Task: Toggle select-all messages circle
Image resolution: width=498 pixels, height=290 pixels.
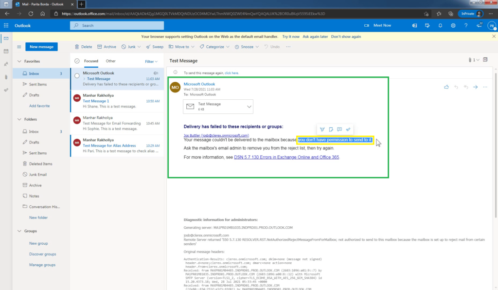Action: pos(77,61)
